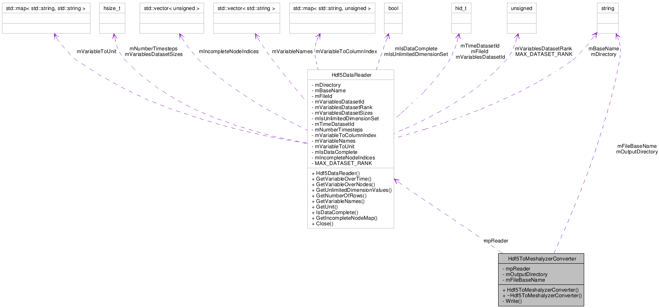Click the hid_t type node
This screenshot has height=308, width=659.
461,18
